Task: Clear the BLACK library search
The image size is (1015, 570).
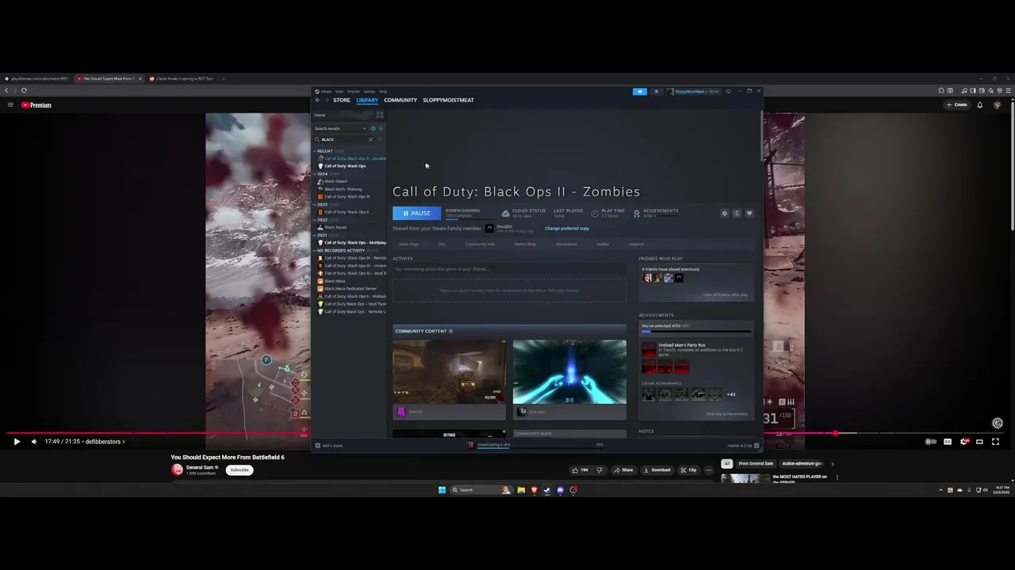Action: (x=370, y=139)
